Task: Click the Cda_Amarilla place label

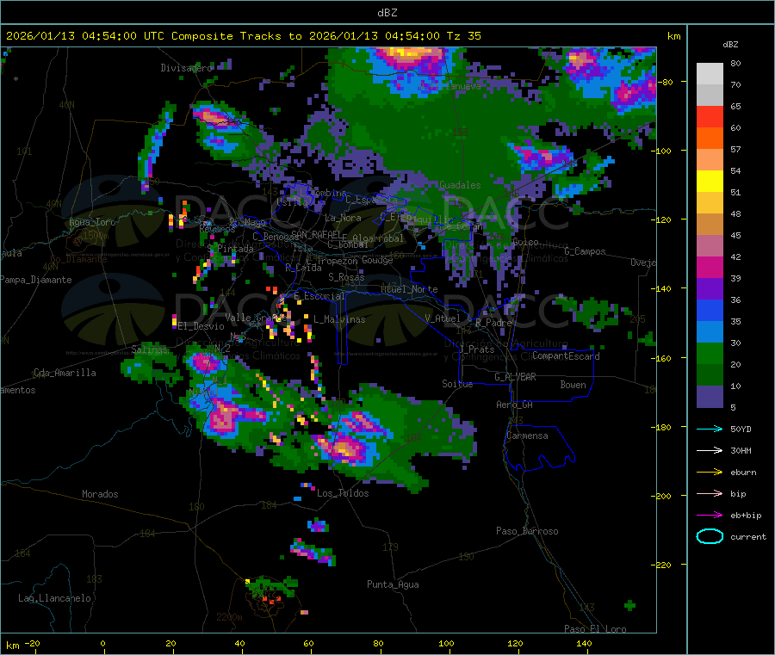Action: 65,373
